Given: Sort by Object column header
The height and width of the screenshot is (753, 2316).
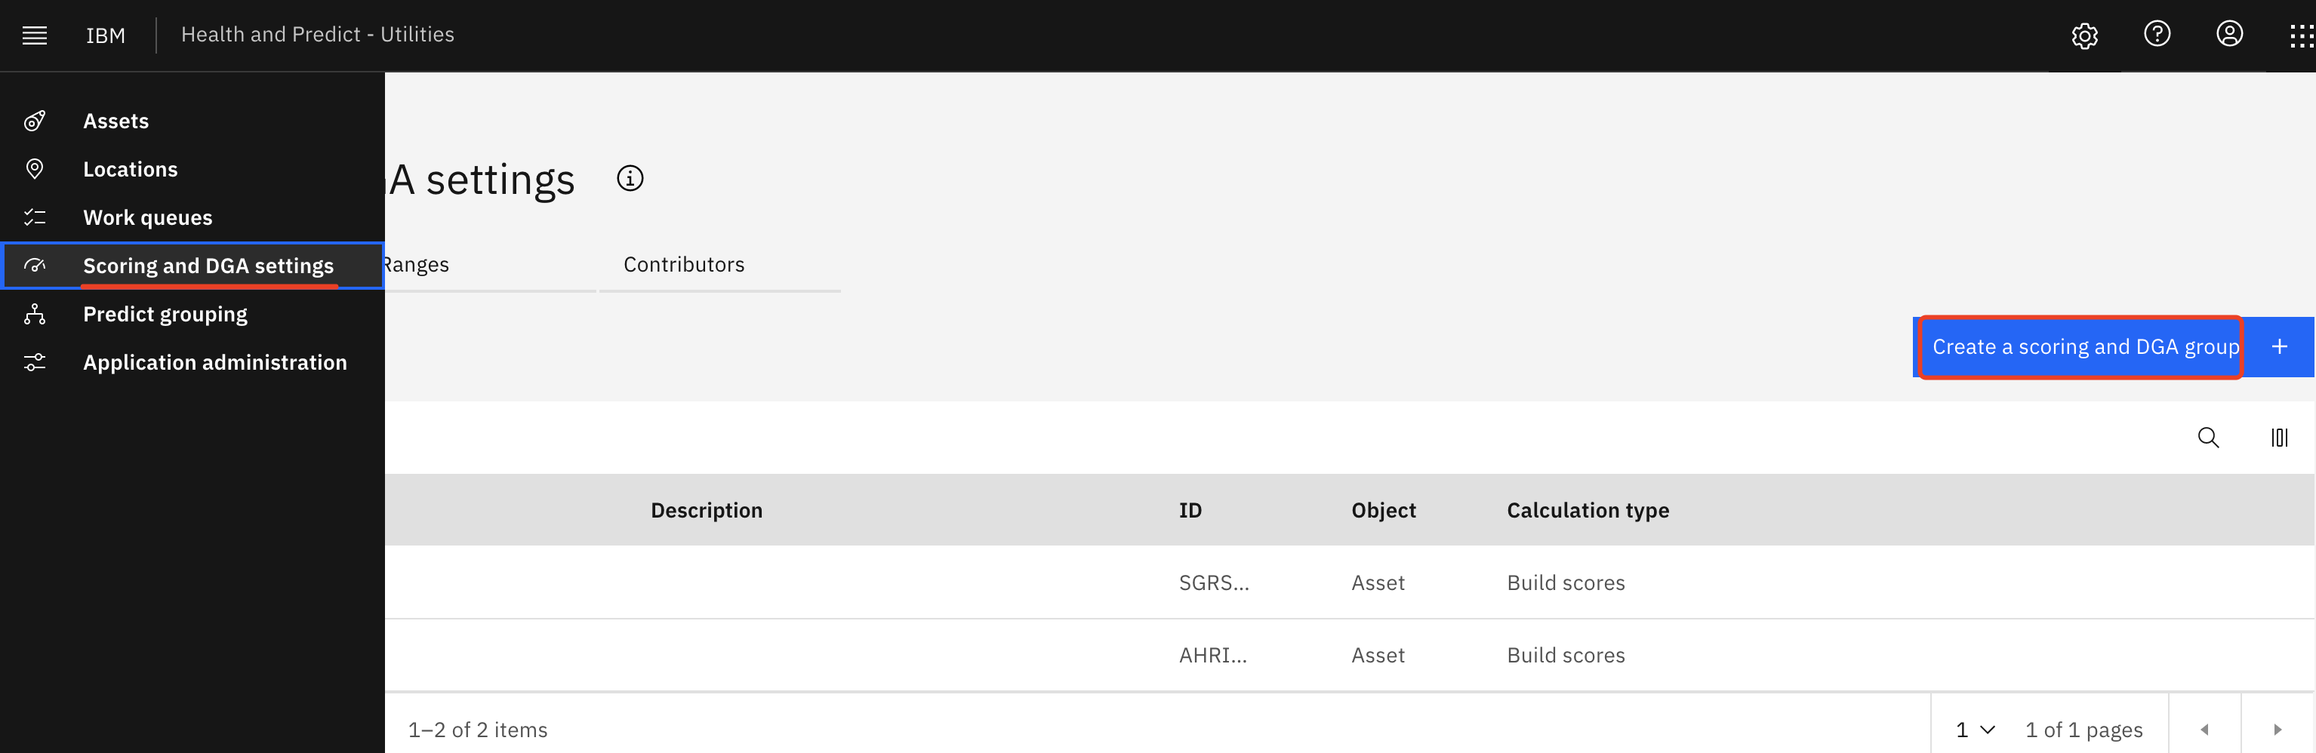Looking at the screenshot, I should 1383,510.
